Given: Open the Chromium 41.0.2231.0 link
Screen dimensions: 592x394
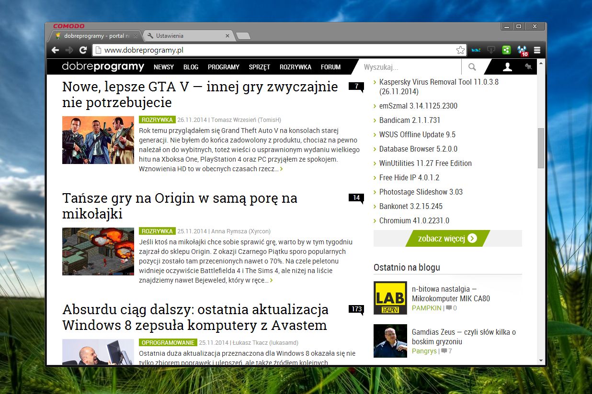Looking at the screenshot, I should tap(414, 220).
